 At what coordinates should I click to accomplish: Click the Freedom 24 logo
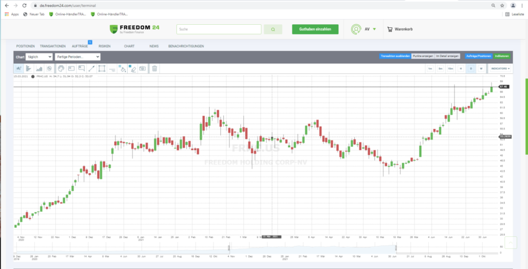(135, 29)
